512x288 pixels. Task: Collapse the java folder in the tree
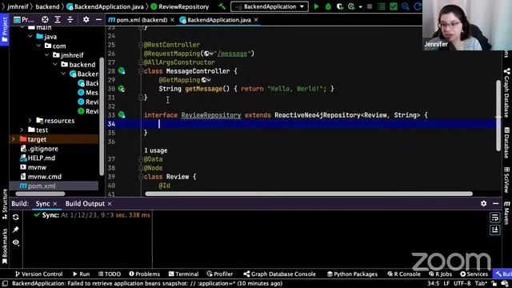[30, 36]
